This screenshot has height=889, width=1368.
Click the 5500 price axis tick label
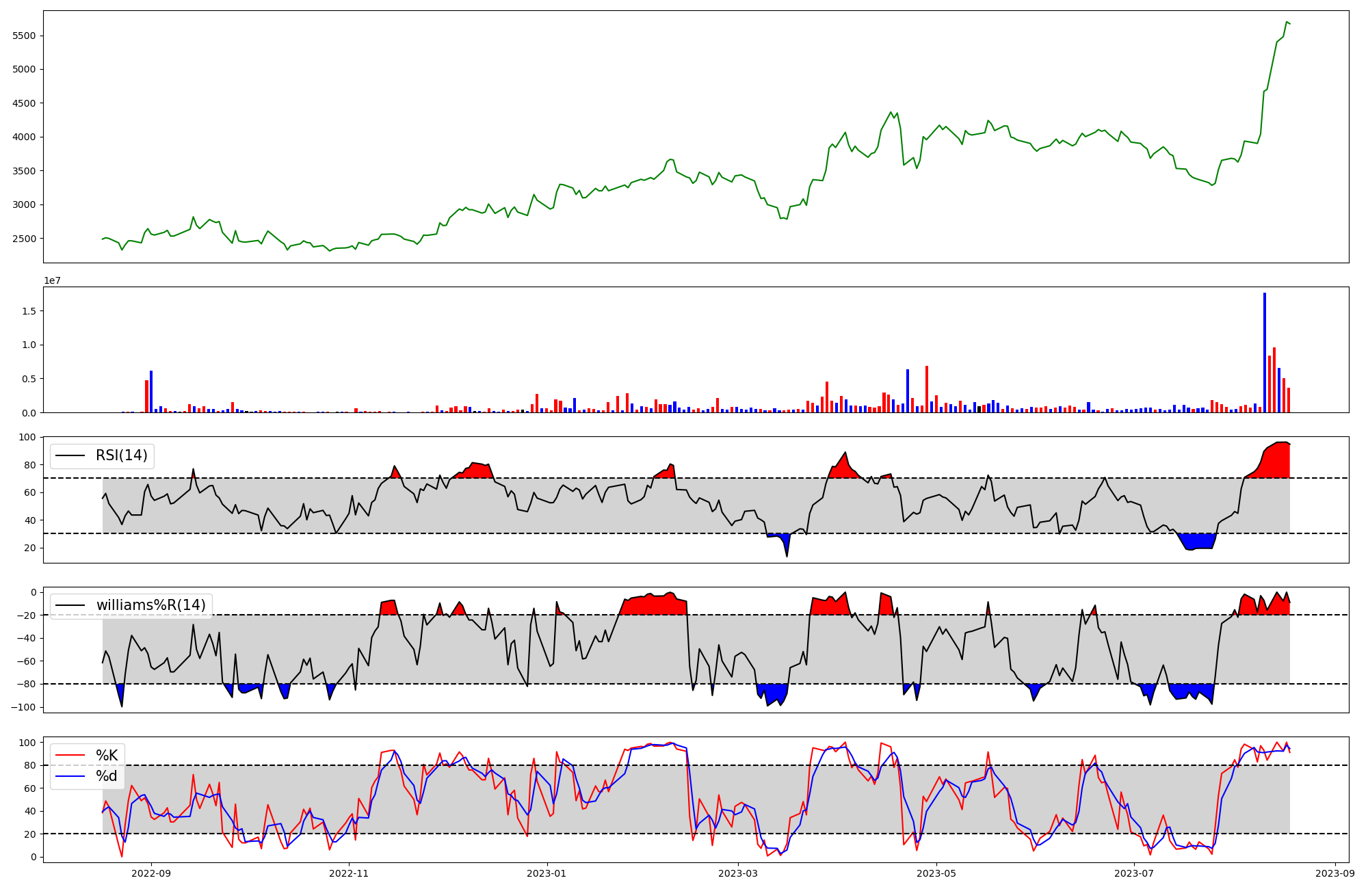pos(25,36)
